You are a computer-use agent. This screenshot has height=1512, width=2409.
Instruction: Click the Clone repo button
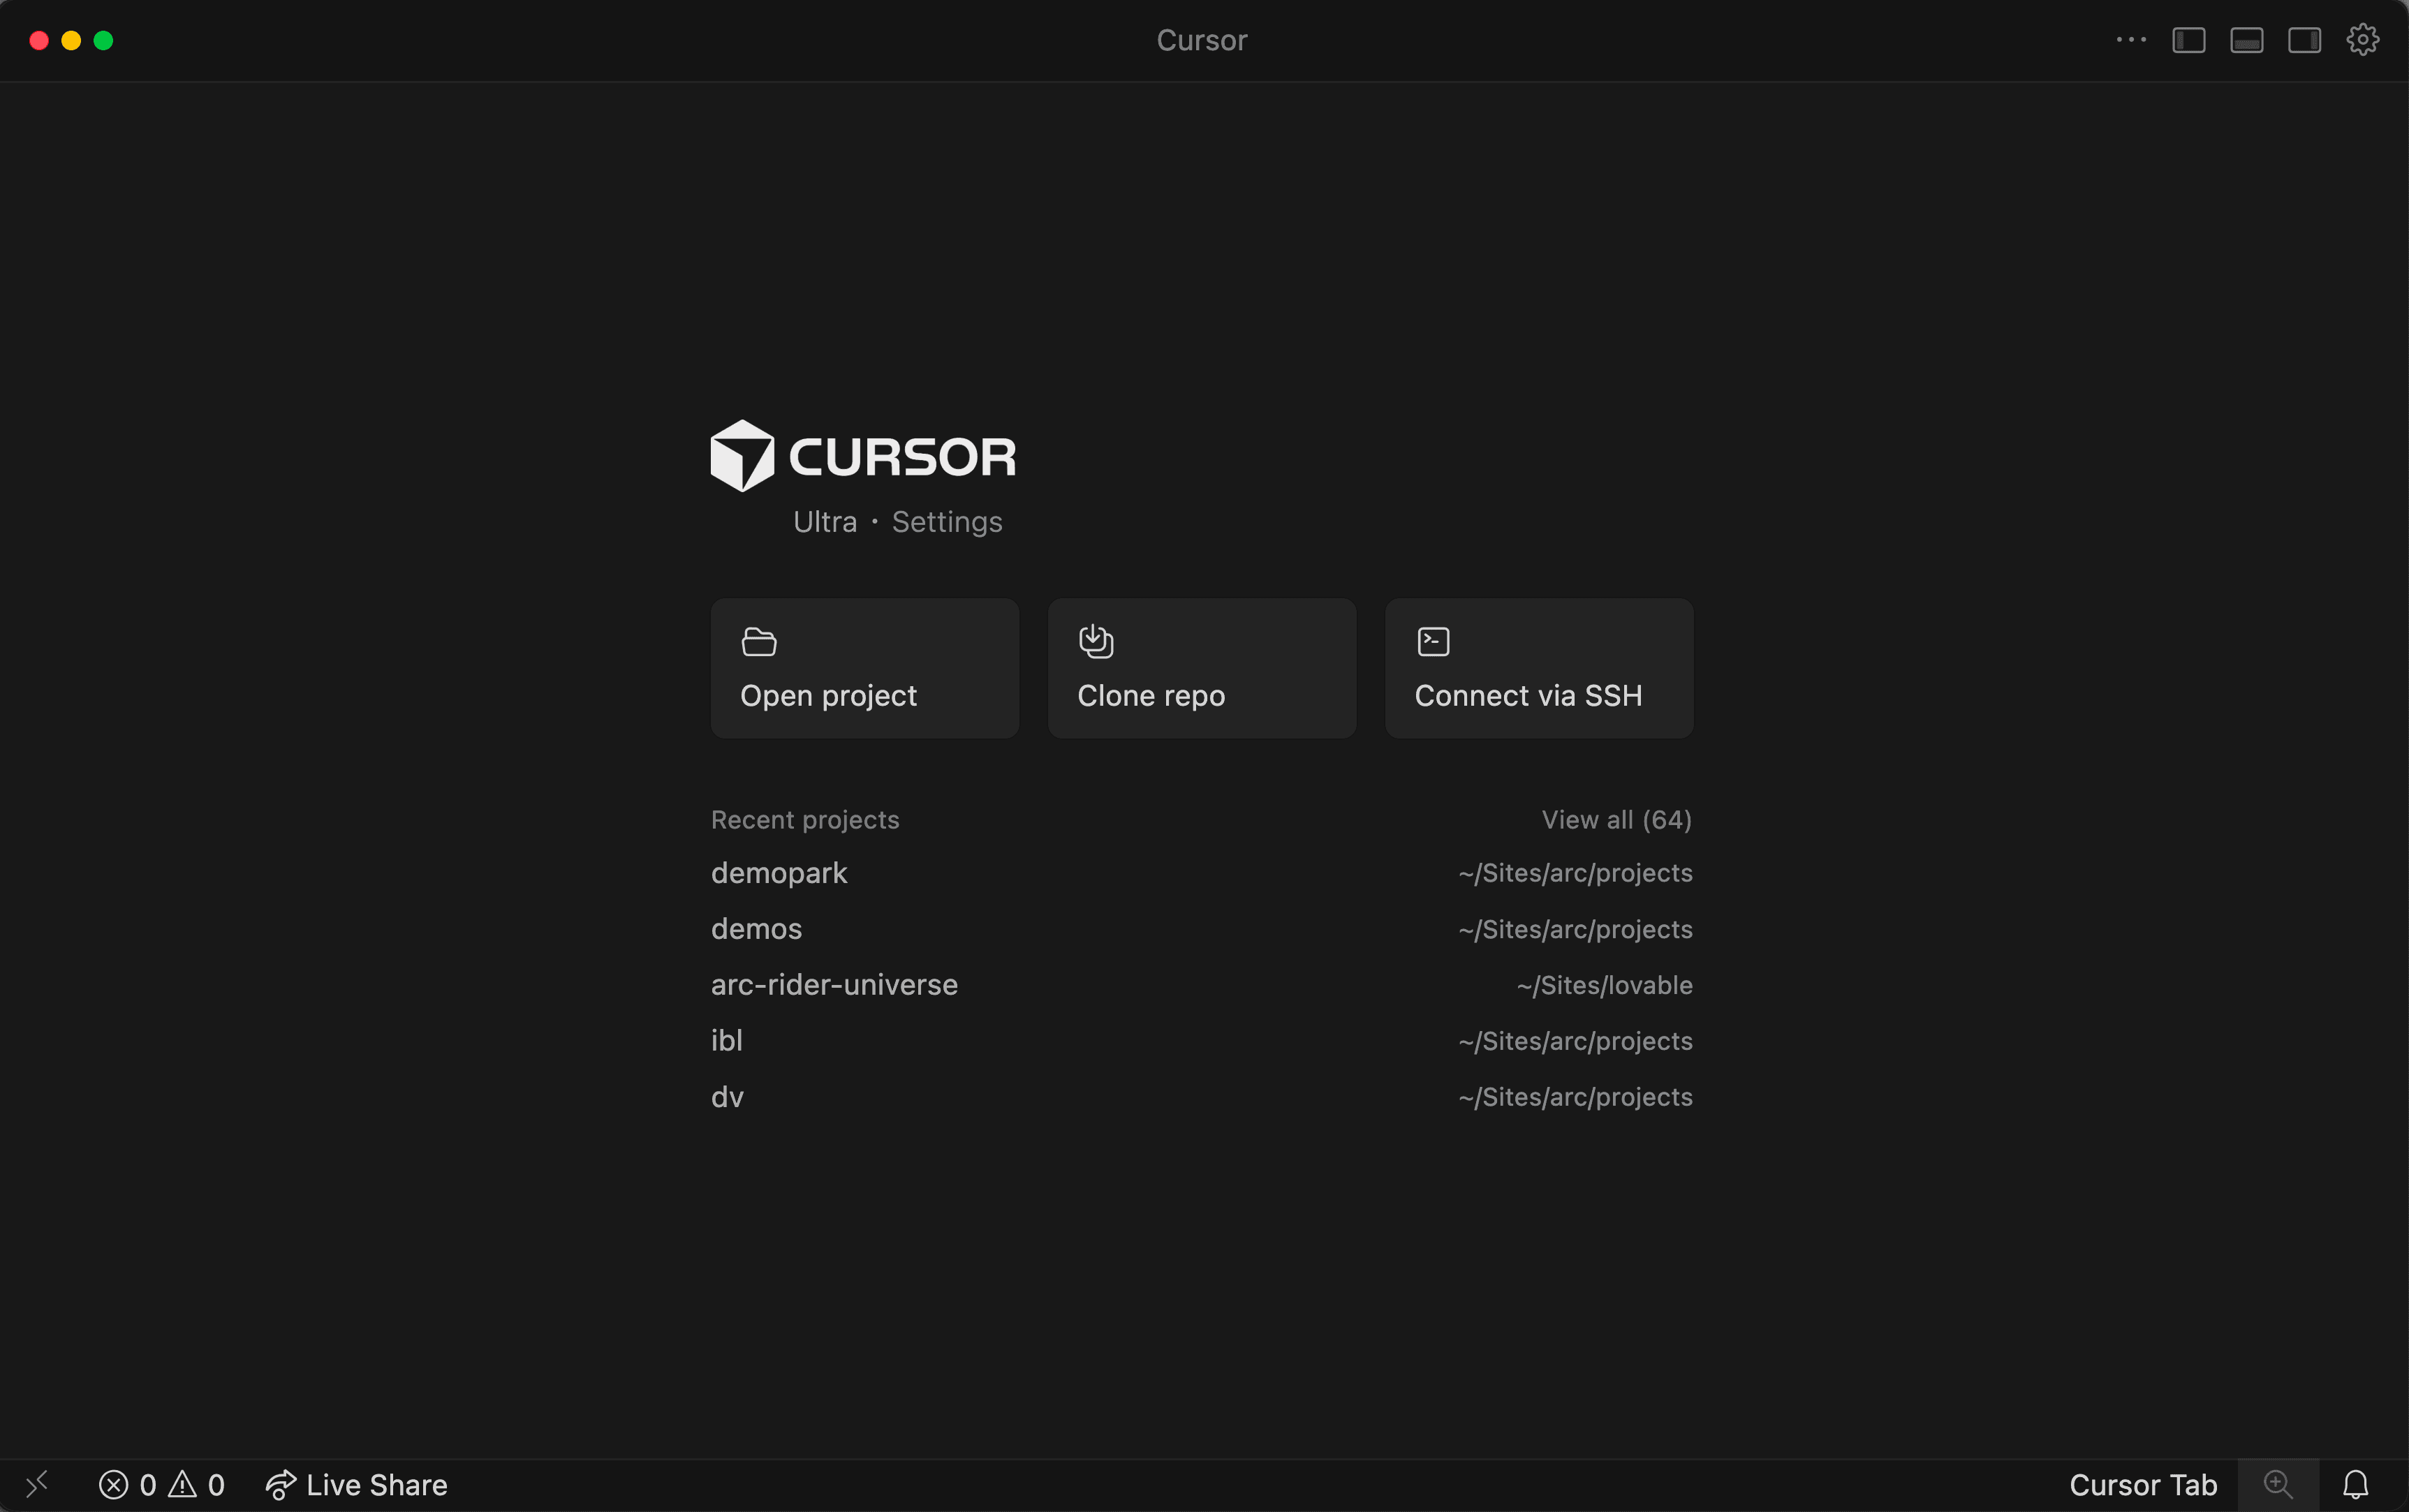tap(1201, 668)
